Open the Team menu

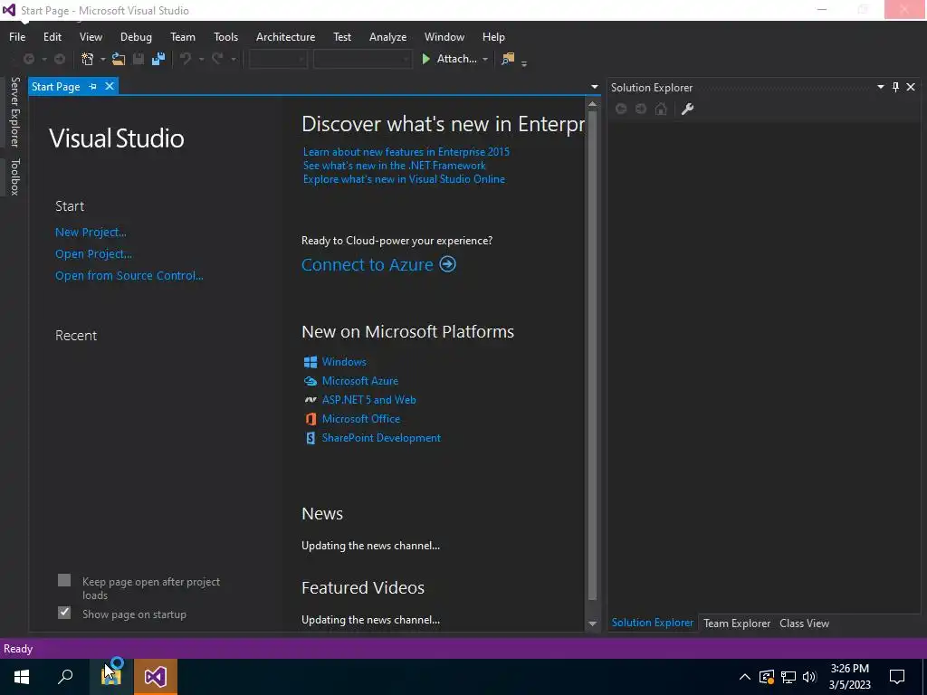pyautogui.click(x=183, y=36)
